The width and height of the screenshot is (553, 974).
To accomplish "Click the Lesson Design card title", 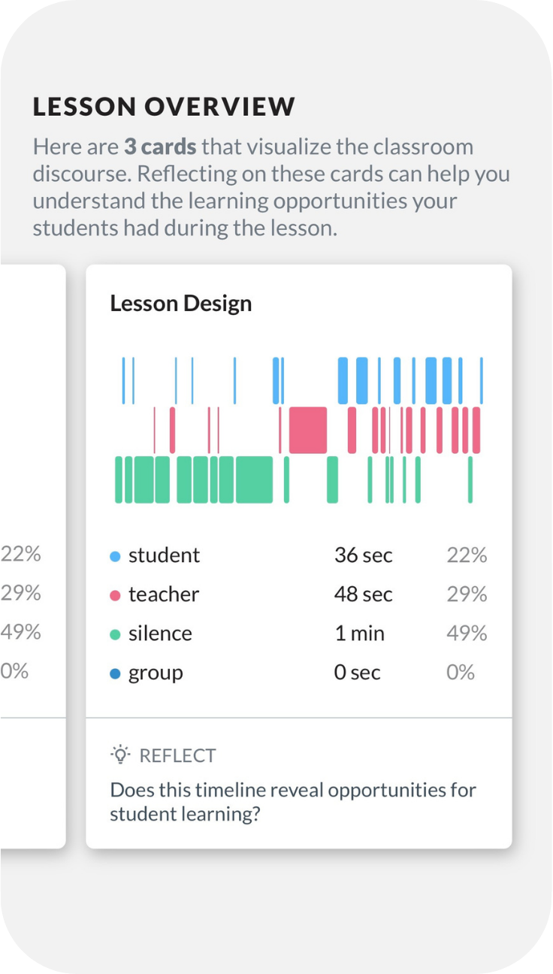I will (181, 304).
